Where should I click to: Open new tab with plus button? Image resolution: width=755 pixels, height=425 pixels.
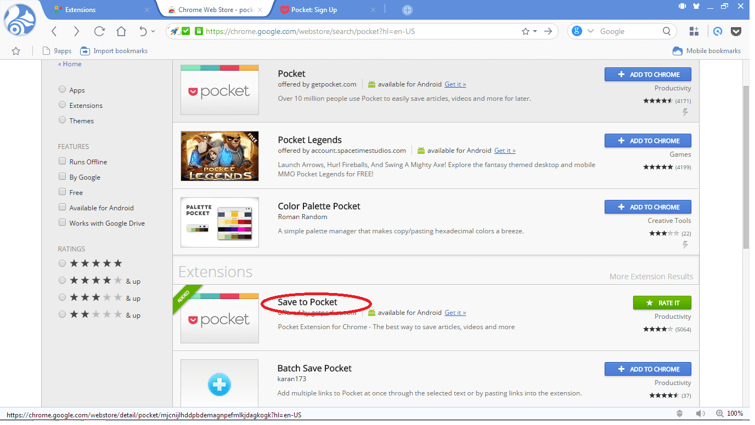tap(407, 10)
